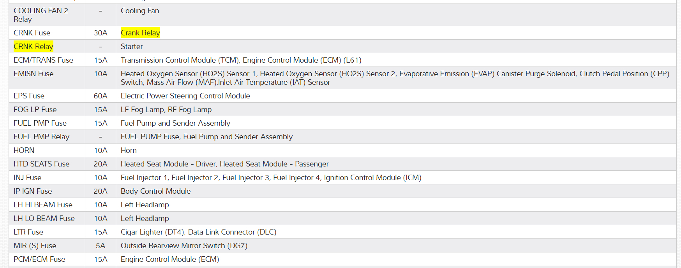Viewport: 681px width, 268px height.
Task: Click the Body Control Module description
Action: tap(155, 191)
